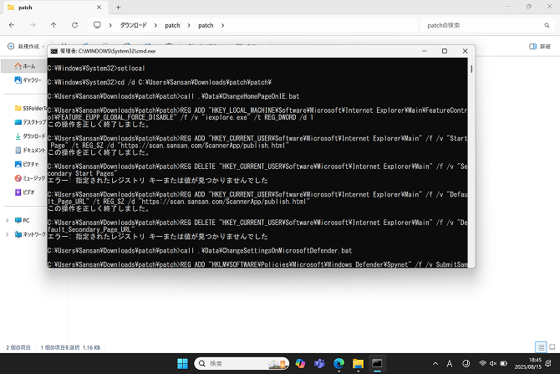Expand chevron after last patch breadcrumb
Screen dimensions: 560x374
pyautogui.click(x=223, y=25)
